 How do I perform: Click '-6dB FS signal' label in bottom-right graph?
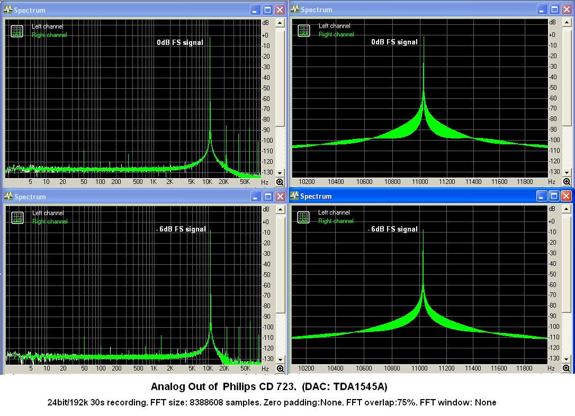point(392,229)
